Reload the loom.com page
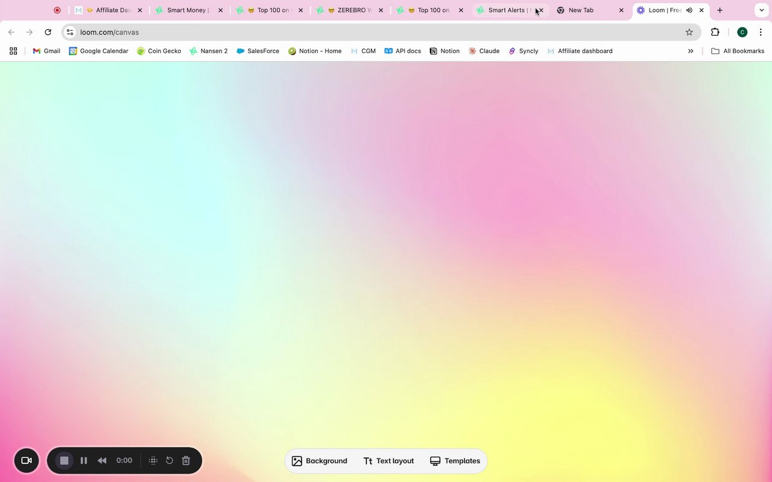 [x=48, y=32]
